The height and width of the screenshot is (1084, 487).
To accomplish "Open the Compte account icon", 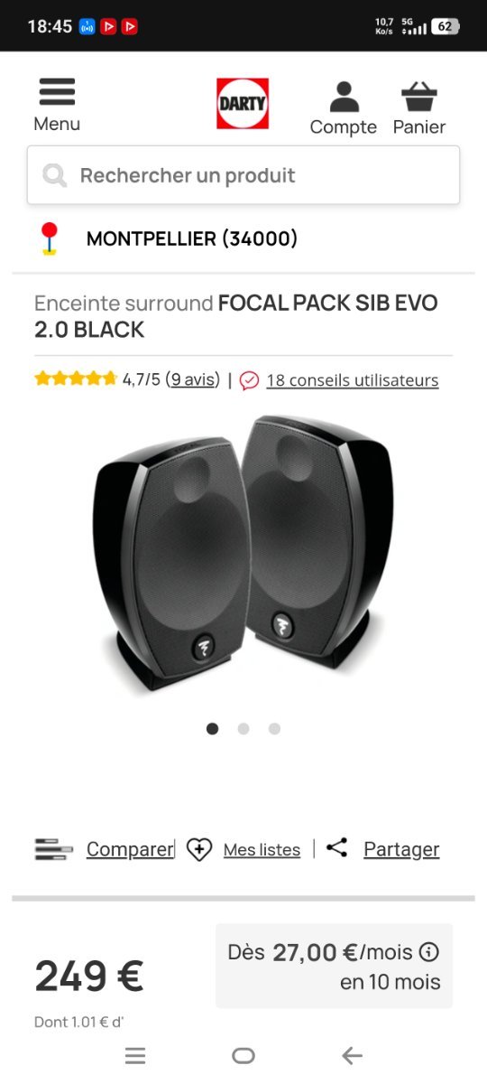I will pyautogui.click(x=344, y=97).
